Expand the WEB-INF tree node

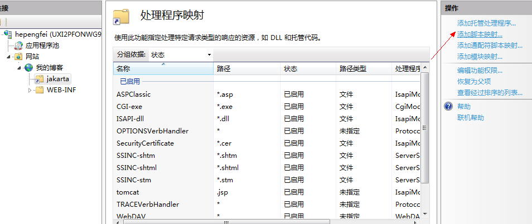[x=30, y=90]
